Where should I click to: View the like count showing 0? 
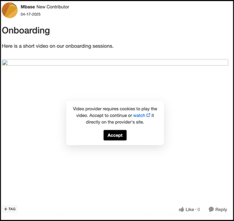tap(199, 209)
